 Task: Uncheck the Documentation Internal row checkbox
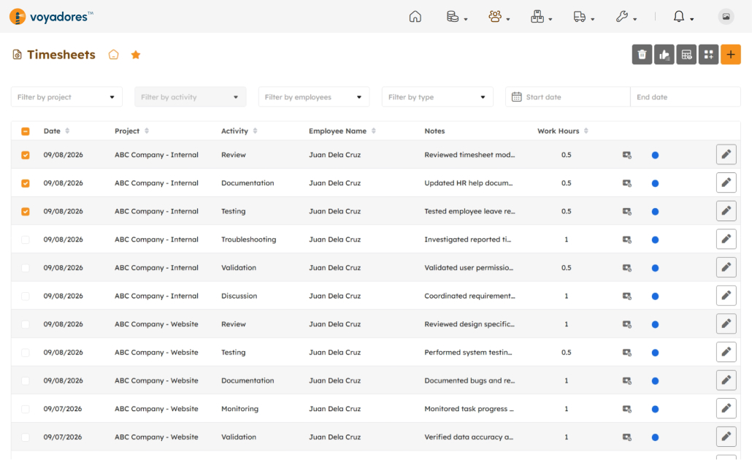(x=26, y=183)
